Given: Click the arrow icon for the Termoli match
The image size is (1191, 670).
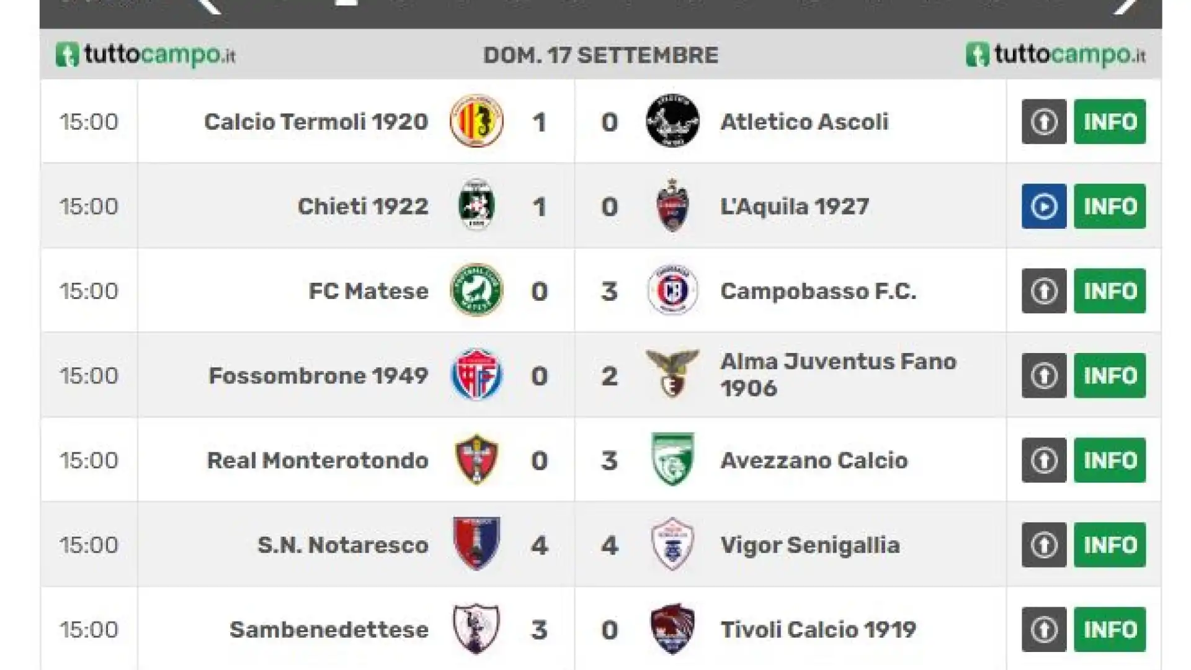Looking at the screenshot, I should click(x=1044, y=122).
